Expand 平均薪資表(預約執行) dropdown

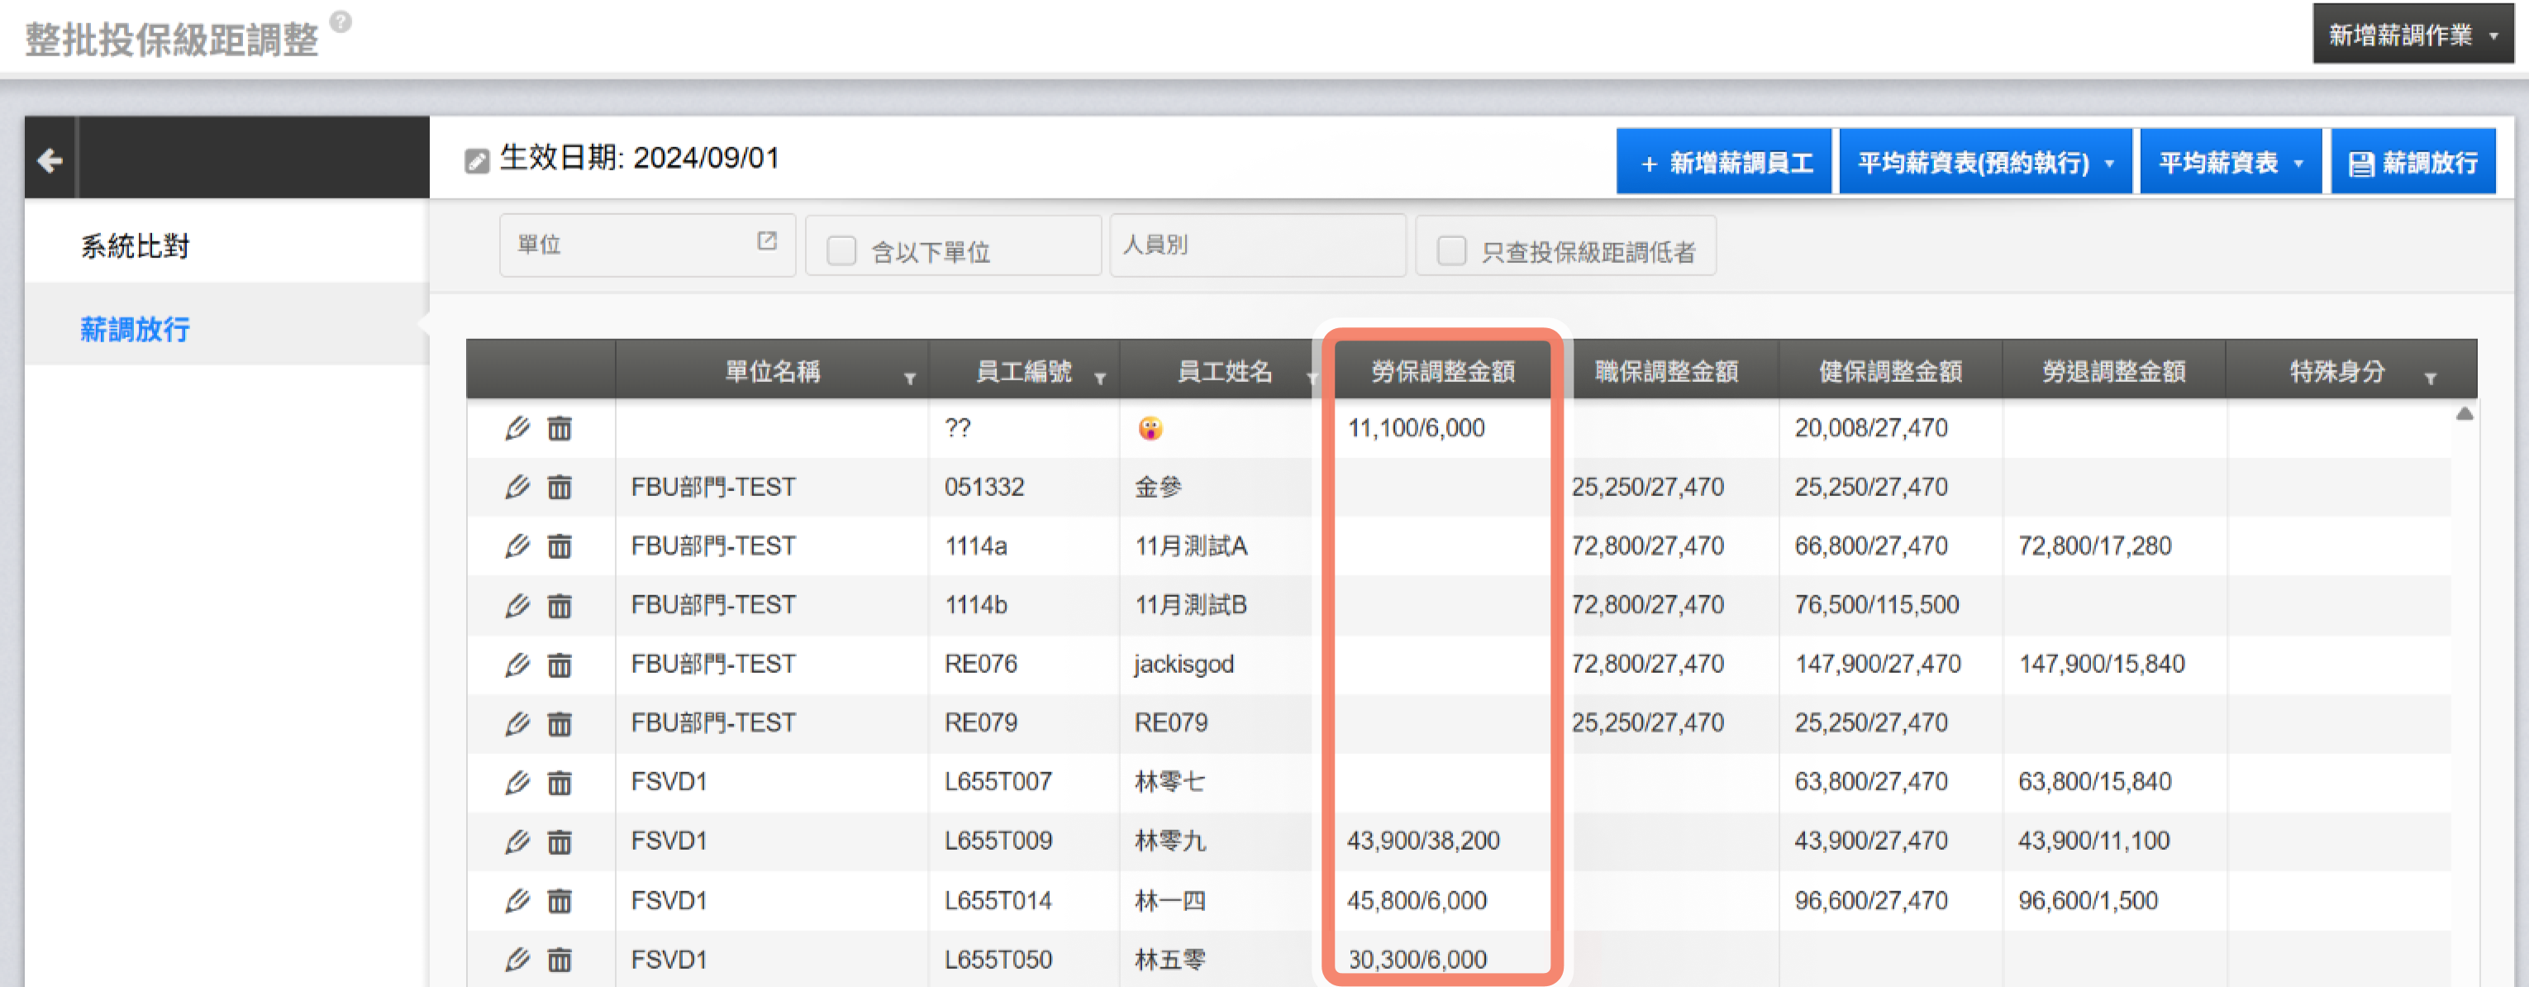coord(1984,163)
